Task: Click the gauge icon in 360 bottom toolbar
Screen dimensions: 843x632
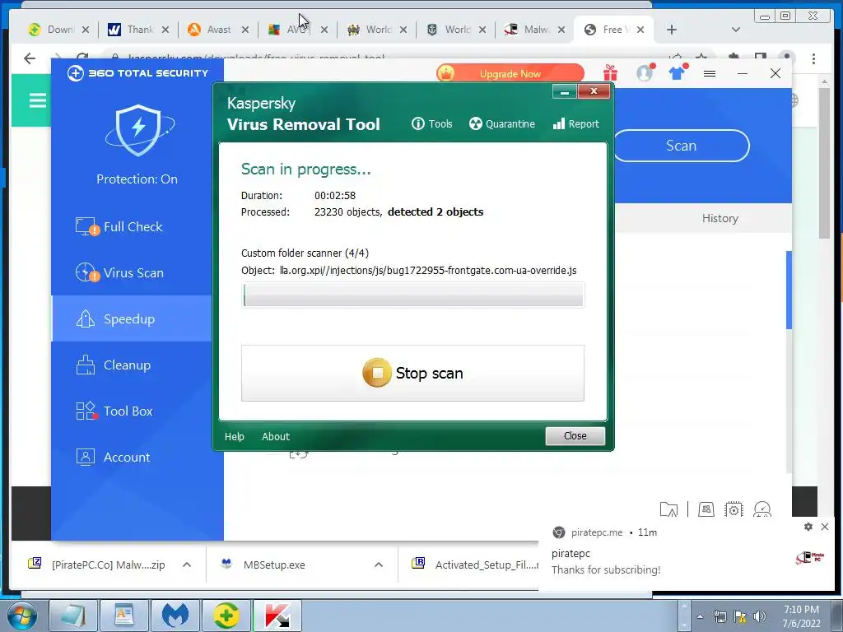Action: [x=762, y=509]
